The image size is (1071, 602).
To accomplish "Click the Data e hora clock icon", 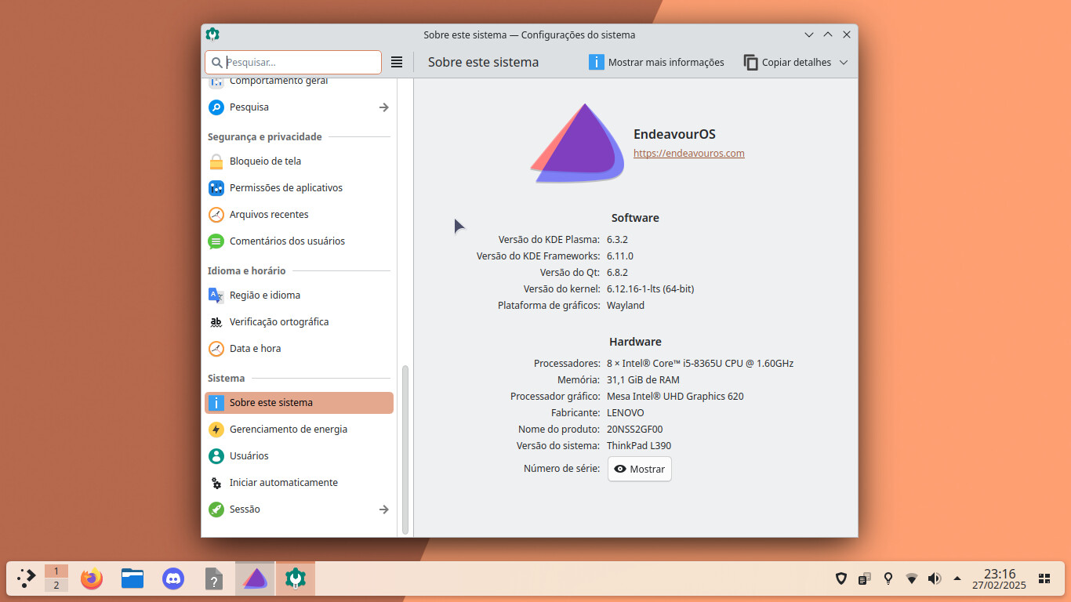I will point(216,349).
